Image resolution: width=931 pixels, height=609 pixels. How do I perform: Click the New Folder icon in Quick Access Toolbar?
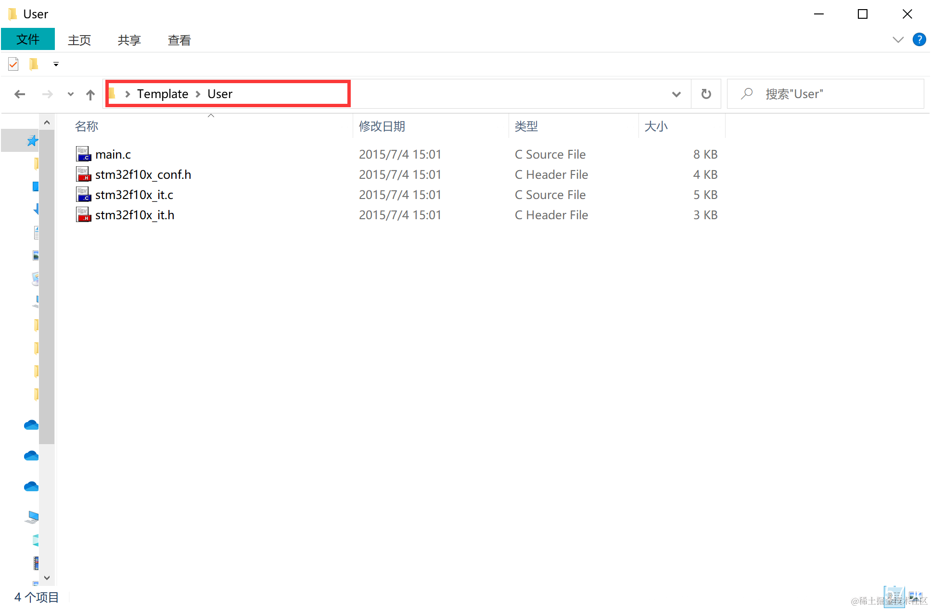click(33, 64)
